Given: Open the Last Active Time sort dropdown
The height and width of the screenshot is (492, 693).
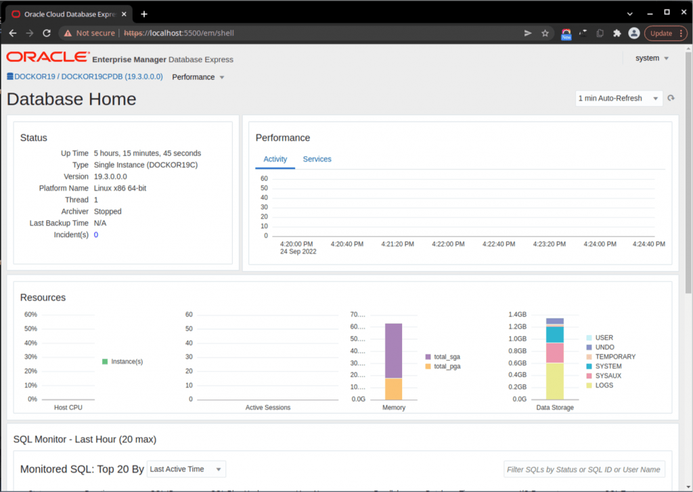Looking at the screenshot, I should click(x=186, y=469).
